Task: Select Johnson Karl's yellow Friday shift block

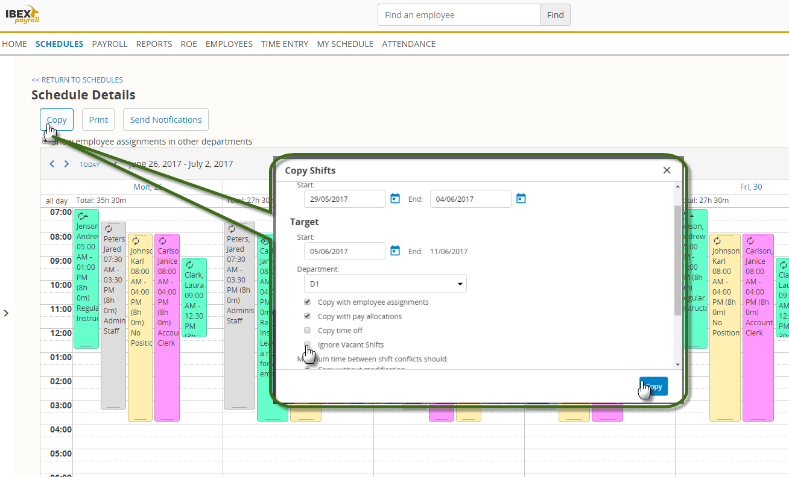Action: tap(725, 327)
